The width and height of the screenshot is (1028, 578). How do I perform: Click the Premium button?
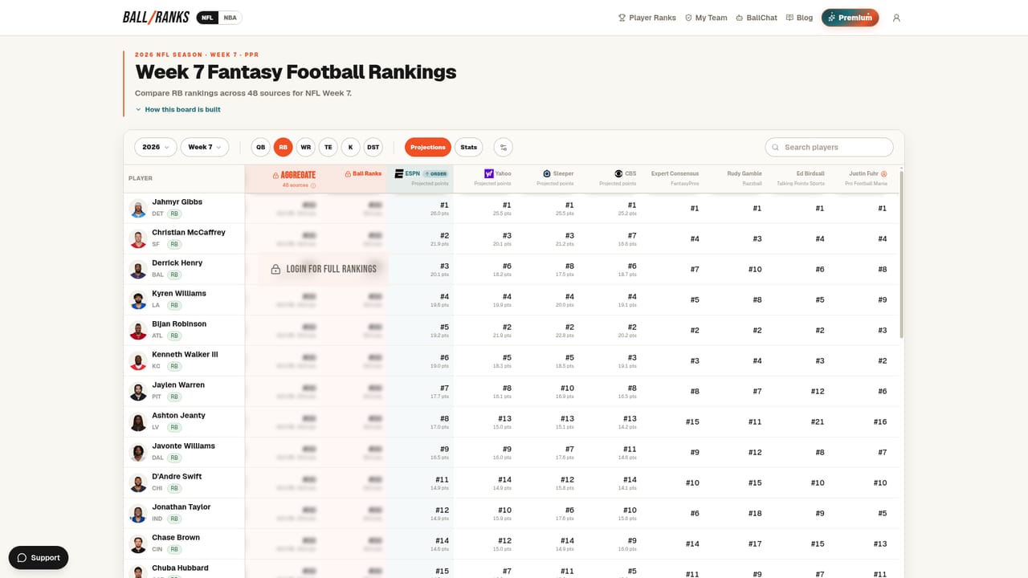(x=850, y=18)
